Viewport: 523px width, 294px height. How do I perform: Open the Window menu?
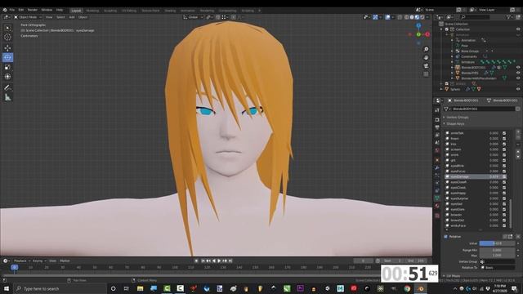click(x=47, y=10)
